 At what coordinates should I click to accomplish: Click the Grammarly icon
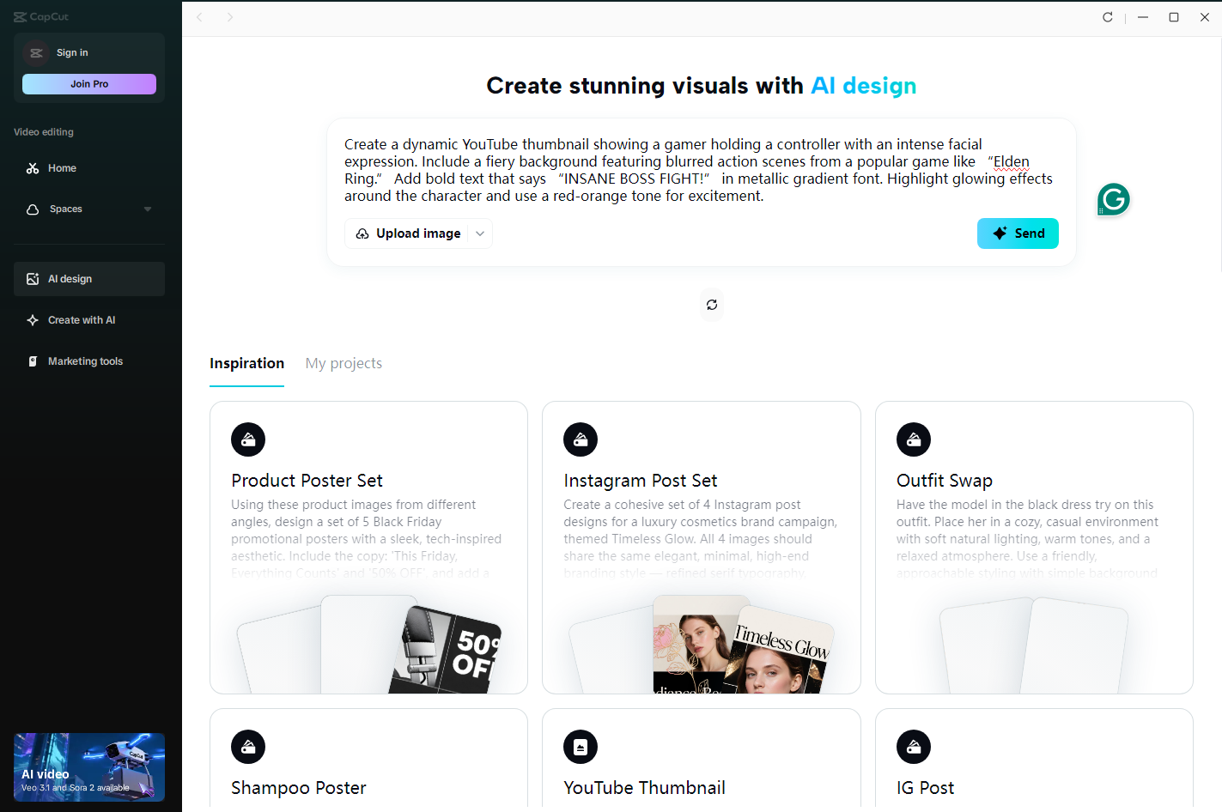(1113, 199)
